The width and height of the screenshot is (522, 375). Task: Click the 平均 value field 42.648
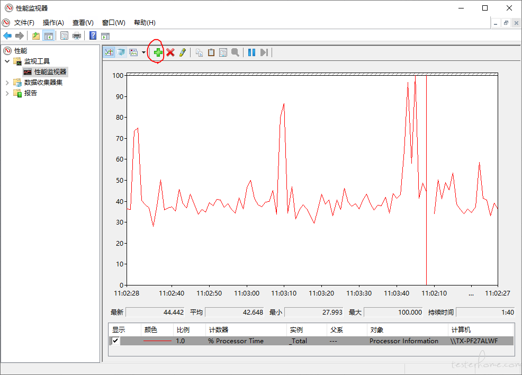(235, 312)
